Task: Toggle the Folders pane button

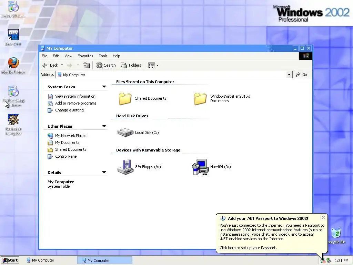Action: tap(131, 65)
